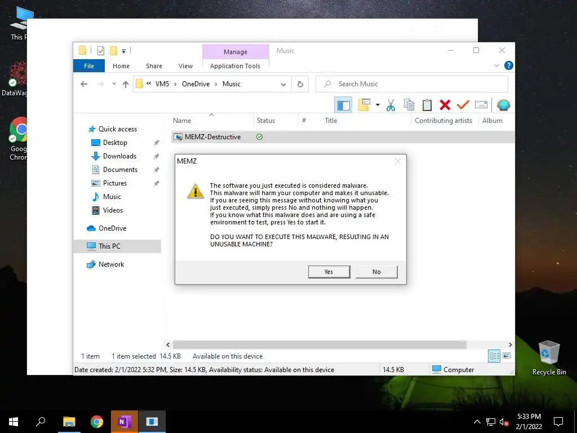Refresh the Music folder view
This screenshot has height=433, width=577.
click(300, 85)
